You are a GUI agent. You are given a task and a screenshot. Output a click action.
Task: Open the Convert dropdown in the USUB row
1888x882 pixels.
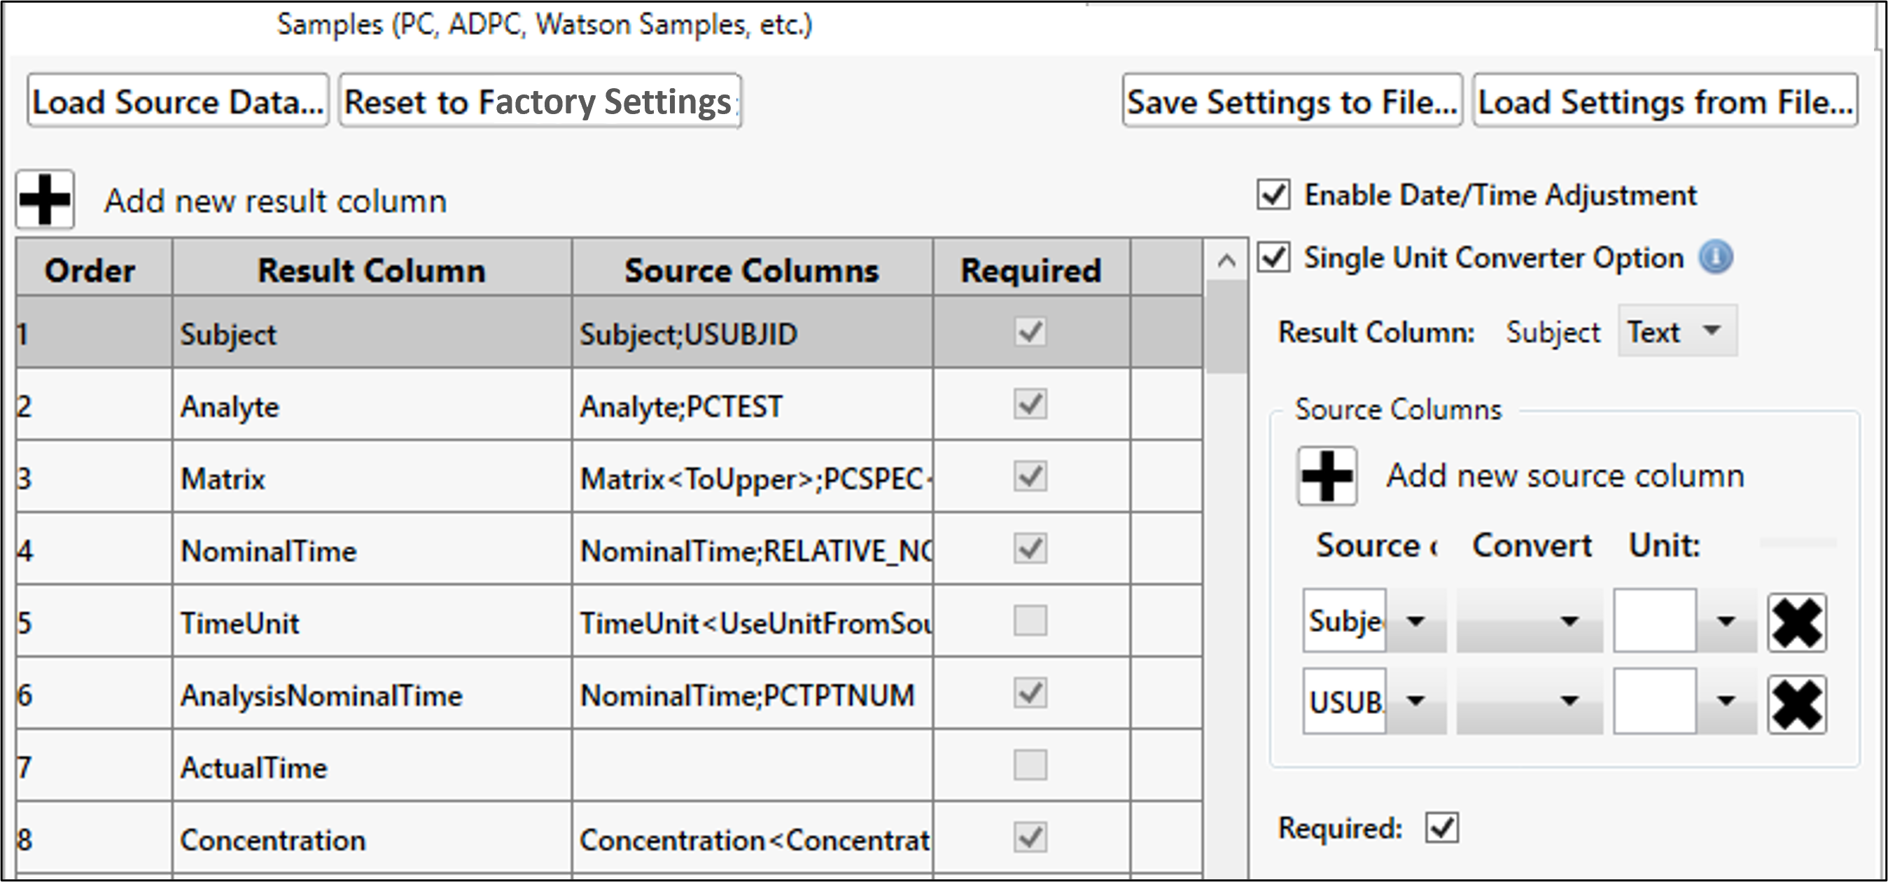point(1529,701)
